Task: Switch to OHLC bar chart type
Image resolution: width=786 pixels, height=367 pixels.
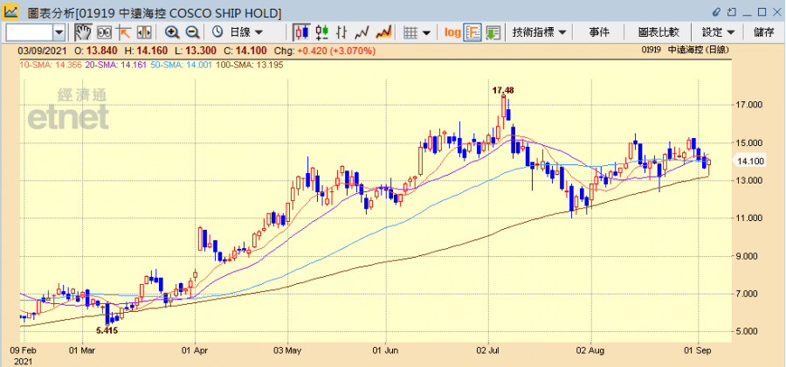Action: [x=342, y=32]
